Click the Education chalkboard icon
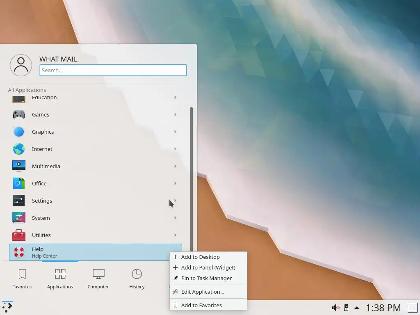 coord(19,99)
